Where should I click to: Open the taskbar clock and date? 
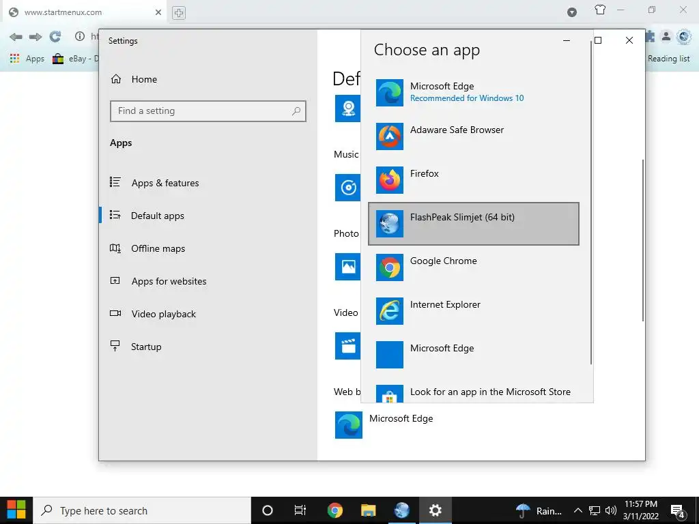click(x=640, y=510)
